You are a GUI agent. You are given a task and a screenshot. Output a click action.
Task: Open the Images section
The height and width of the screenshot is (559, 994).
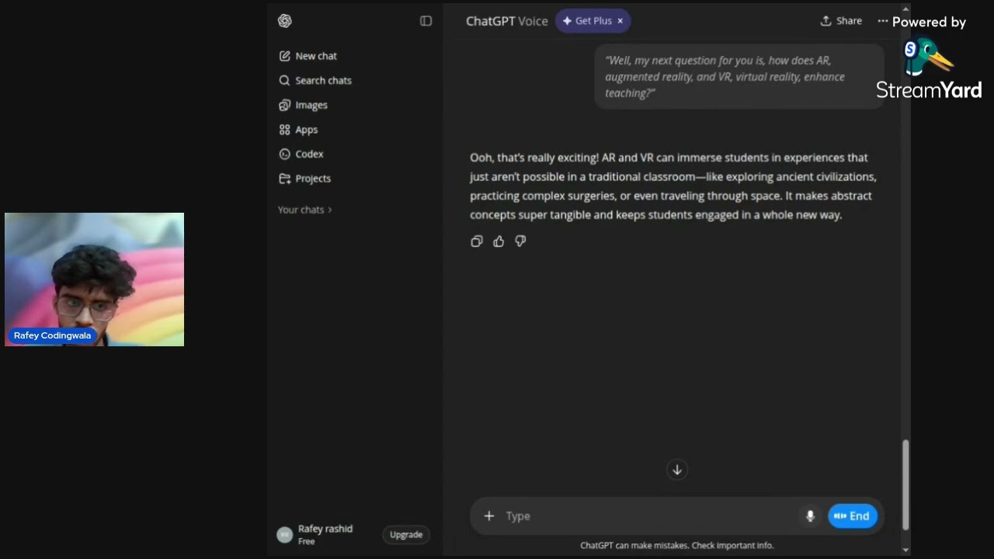pos(303,105)
